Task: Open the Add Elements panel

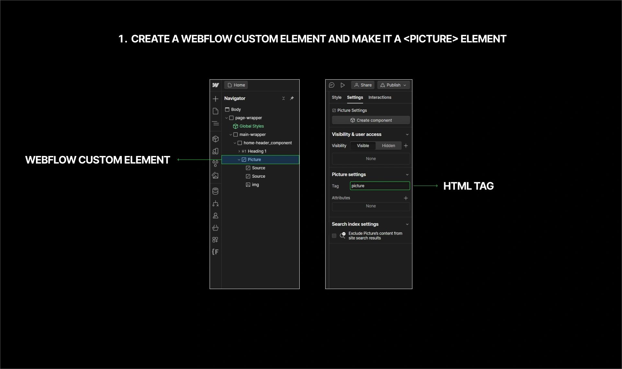Action: click(x=215, y=99)
